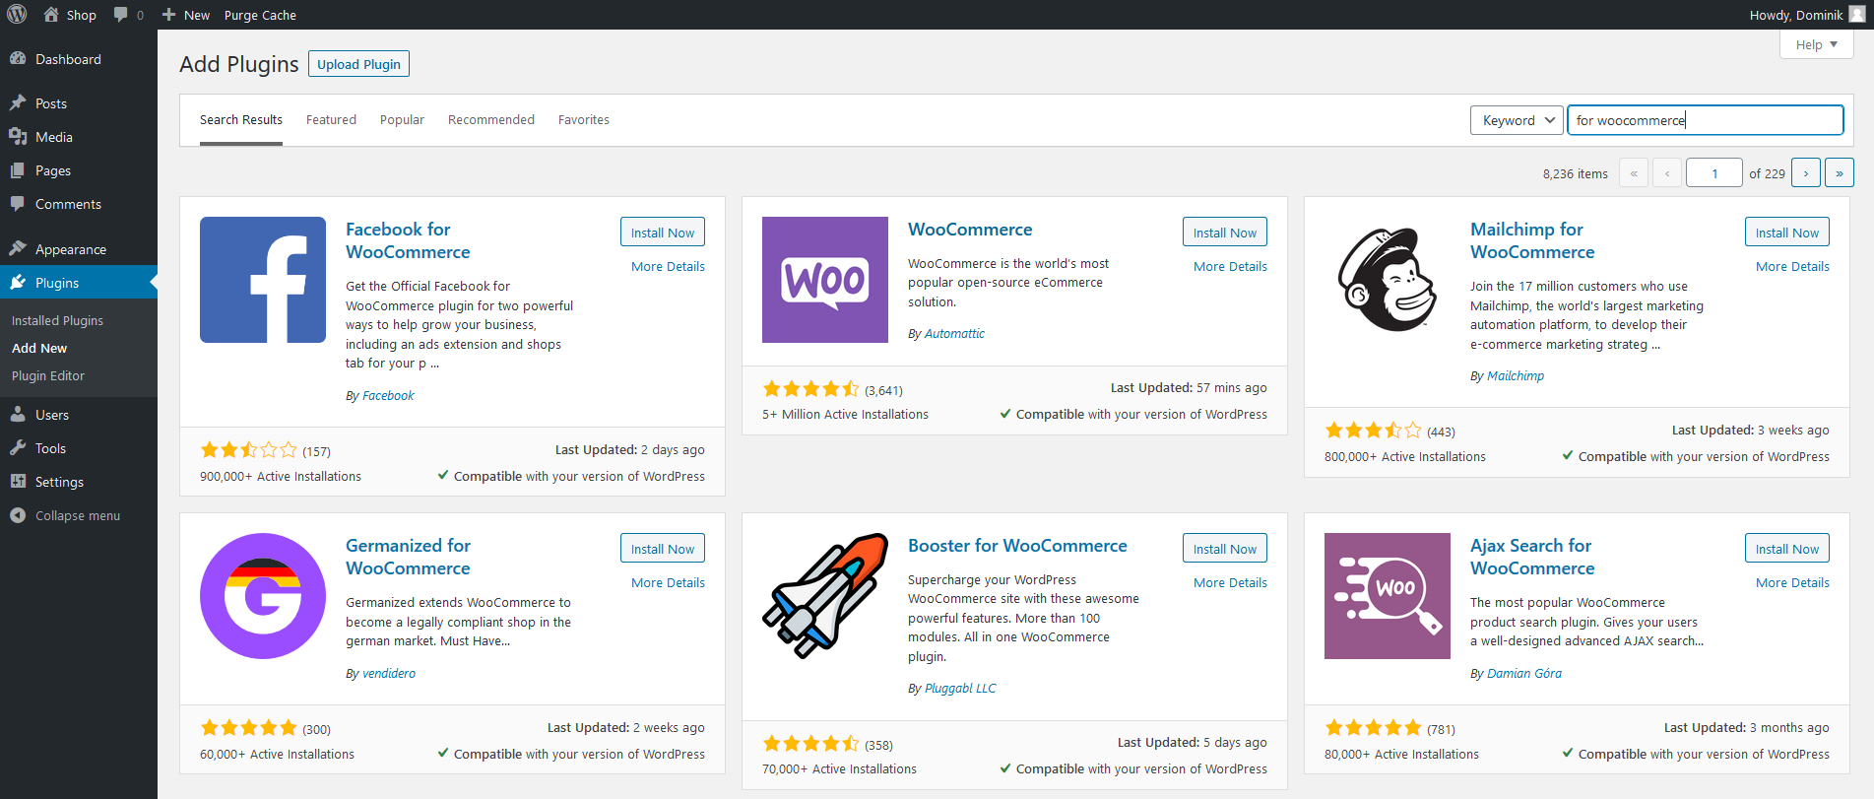Open the Automattic author link
Image resolution: width=1874 pixels, height=799 pixels.
(x=954, y=334)
